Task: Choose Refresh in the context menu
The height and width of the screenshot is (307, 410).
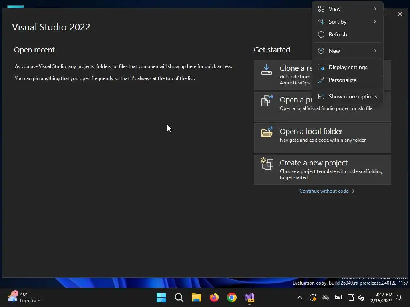Action: (x=348, y=34)
